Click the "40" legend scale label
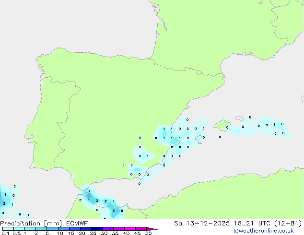 [x=127, y=233]
